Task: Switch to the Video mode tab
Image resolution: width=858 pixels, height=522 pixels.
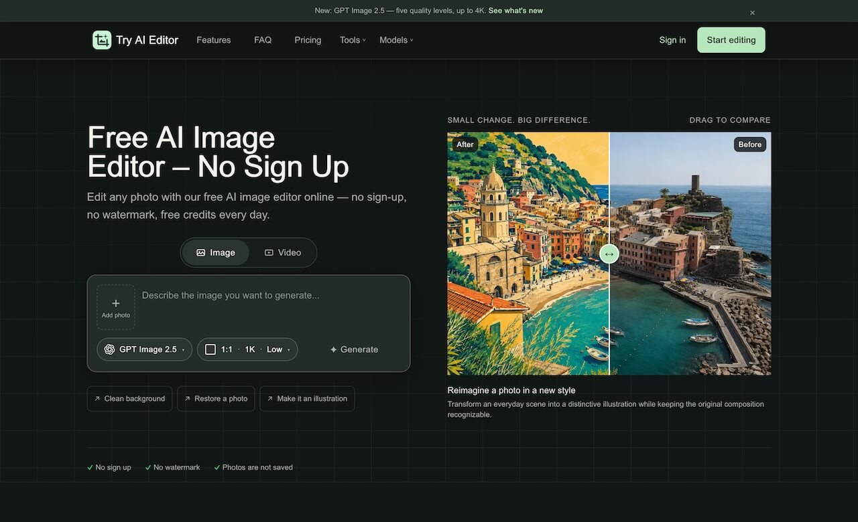Action: [283, 252]
